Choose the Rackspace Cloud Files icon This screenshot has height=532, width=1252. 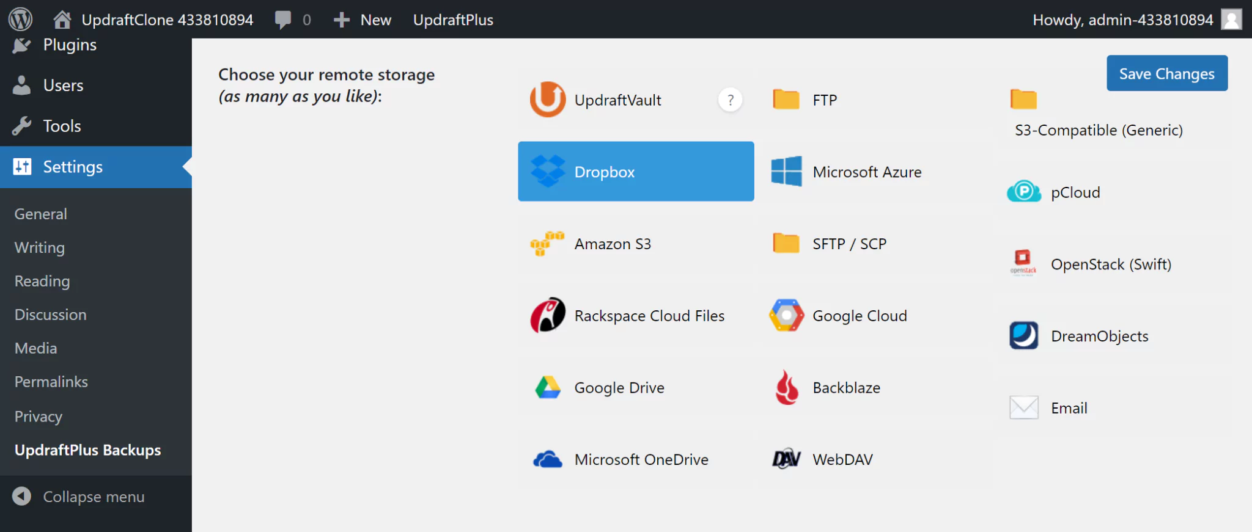pyautogui.click(x=548, y=315)
